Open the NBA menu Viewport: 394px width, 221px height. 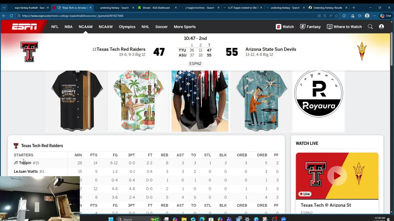point(68,27)
